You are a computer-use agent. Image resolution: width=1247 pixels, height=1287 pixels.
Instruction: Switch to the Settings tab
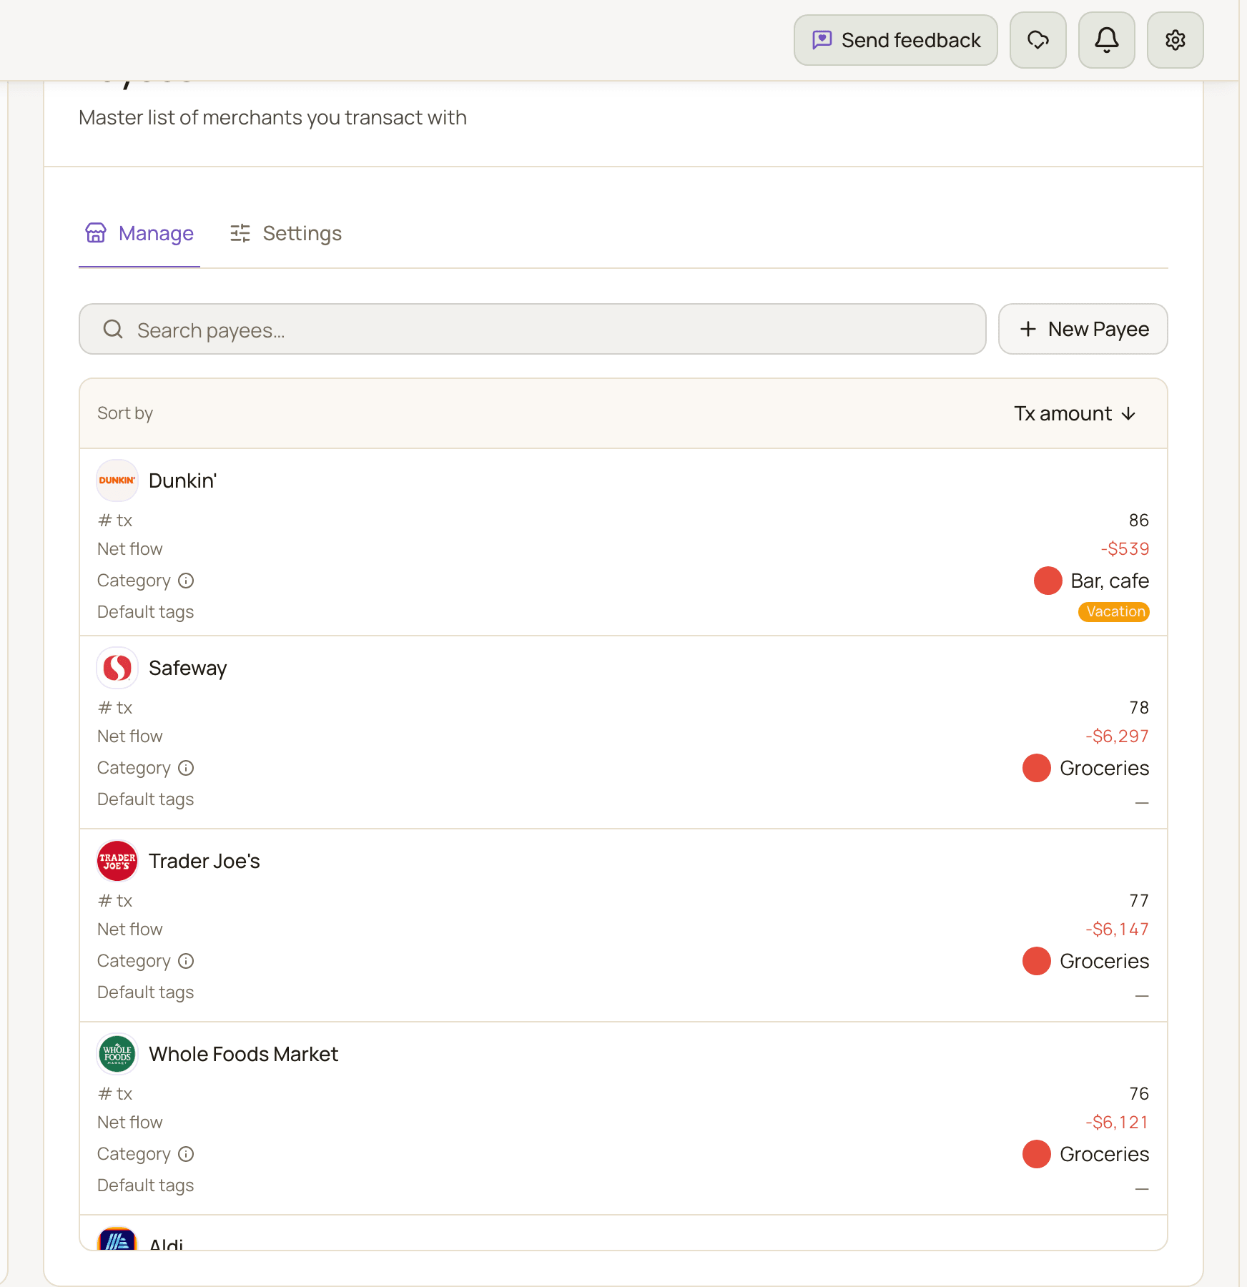coord(286,234)
